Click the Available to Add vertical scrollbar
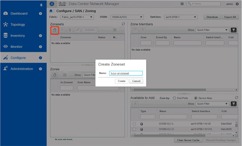The height and width of the screenshot is (146, 242). (x=236, y=125)
